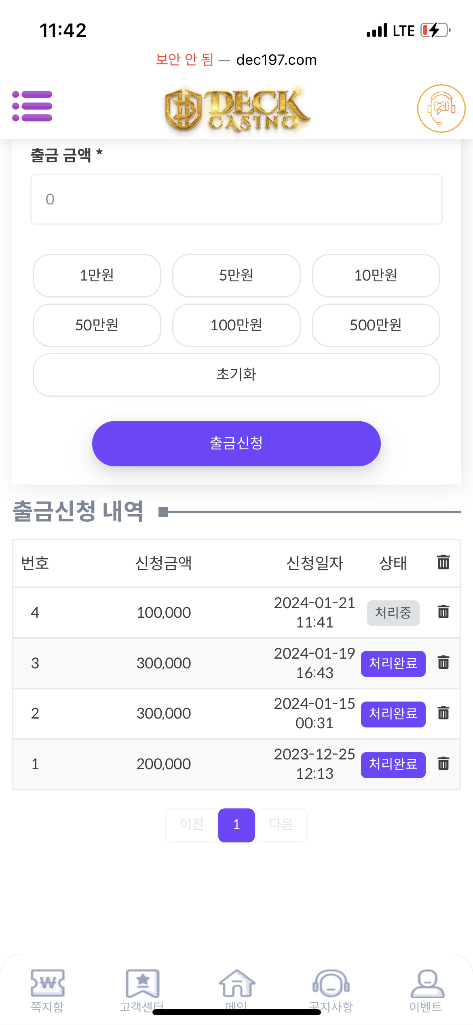Choose the 500만원 quick amount
Viewport: 473px width, 1025px height.
(x=376, y=325)
